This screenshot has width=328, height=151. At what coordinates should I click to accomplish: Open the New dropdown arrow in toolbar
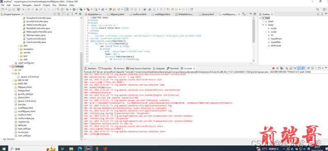coord(6,9)
